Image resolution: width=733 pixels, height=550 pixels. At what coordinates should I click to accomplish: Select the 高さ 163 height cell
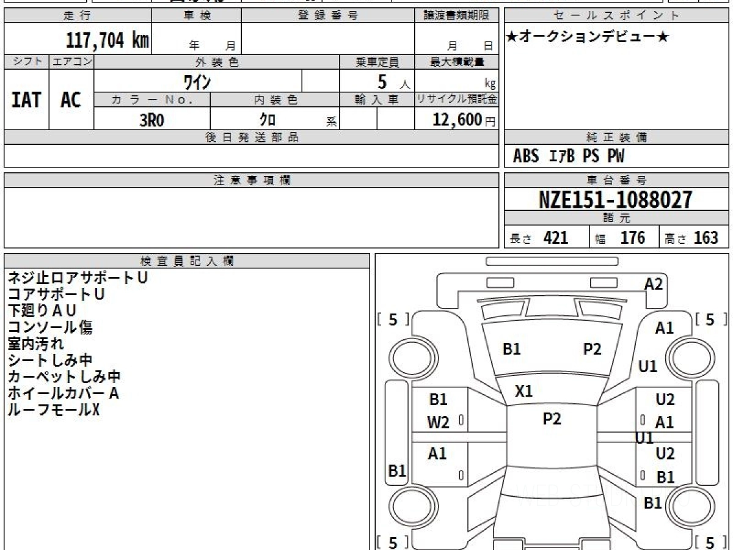tap(695, 237)
